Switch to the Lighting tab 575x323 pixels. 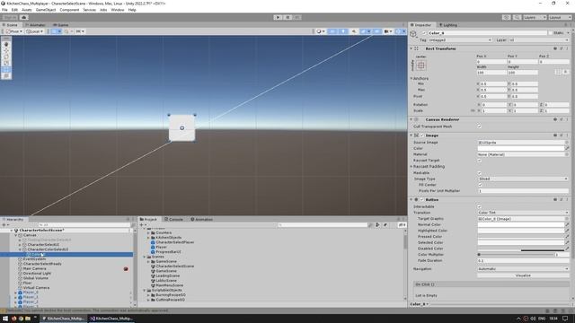448,25
